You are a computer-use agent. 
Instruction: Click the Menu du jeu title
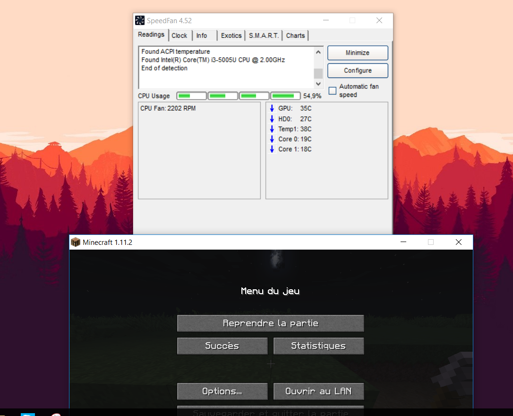click(270, 291)
